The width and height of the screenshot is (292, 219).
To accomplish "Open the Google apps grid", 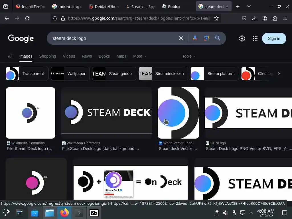I will 255,38.
